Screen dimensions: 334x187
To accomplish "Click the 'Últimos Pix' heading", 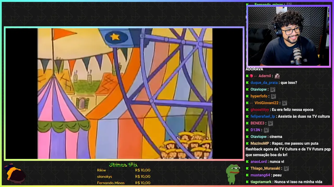I will (x=123, y=165).
